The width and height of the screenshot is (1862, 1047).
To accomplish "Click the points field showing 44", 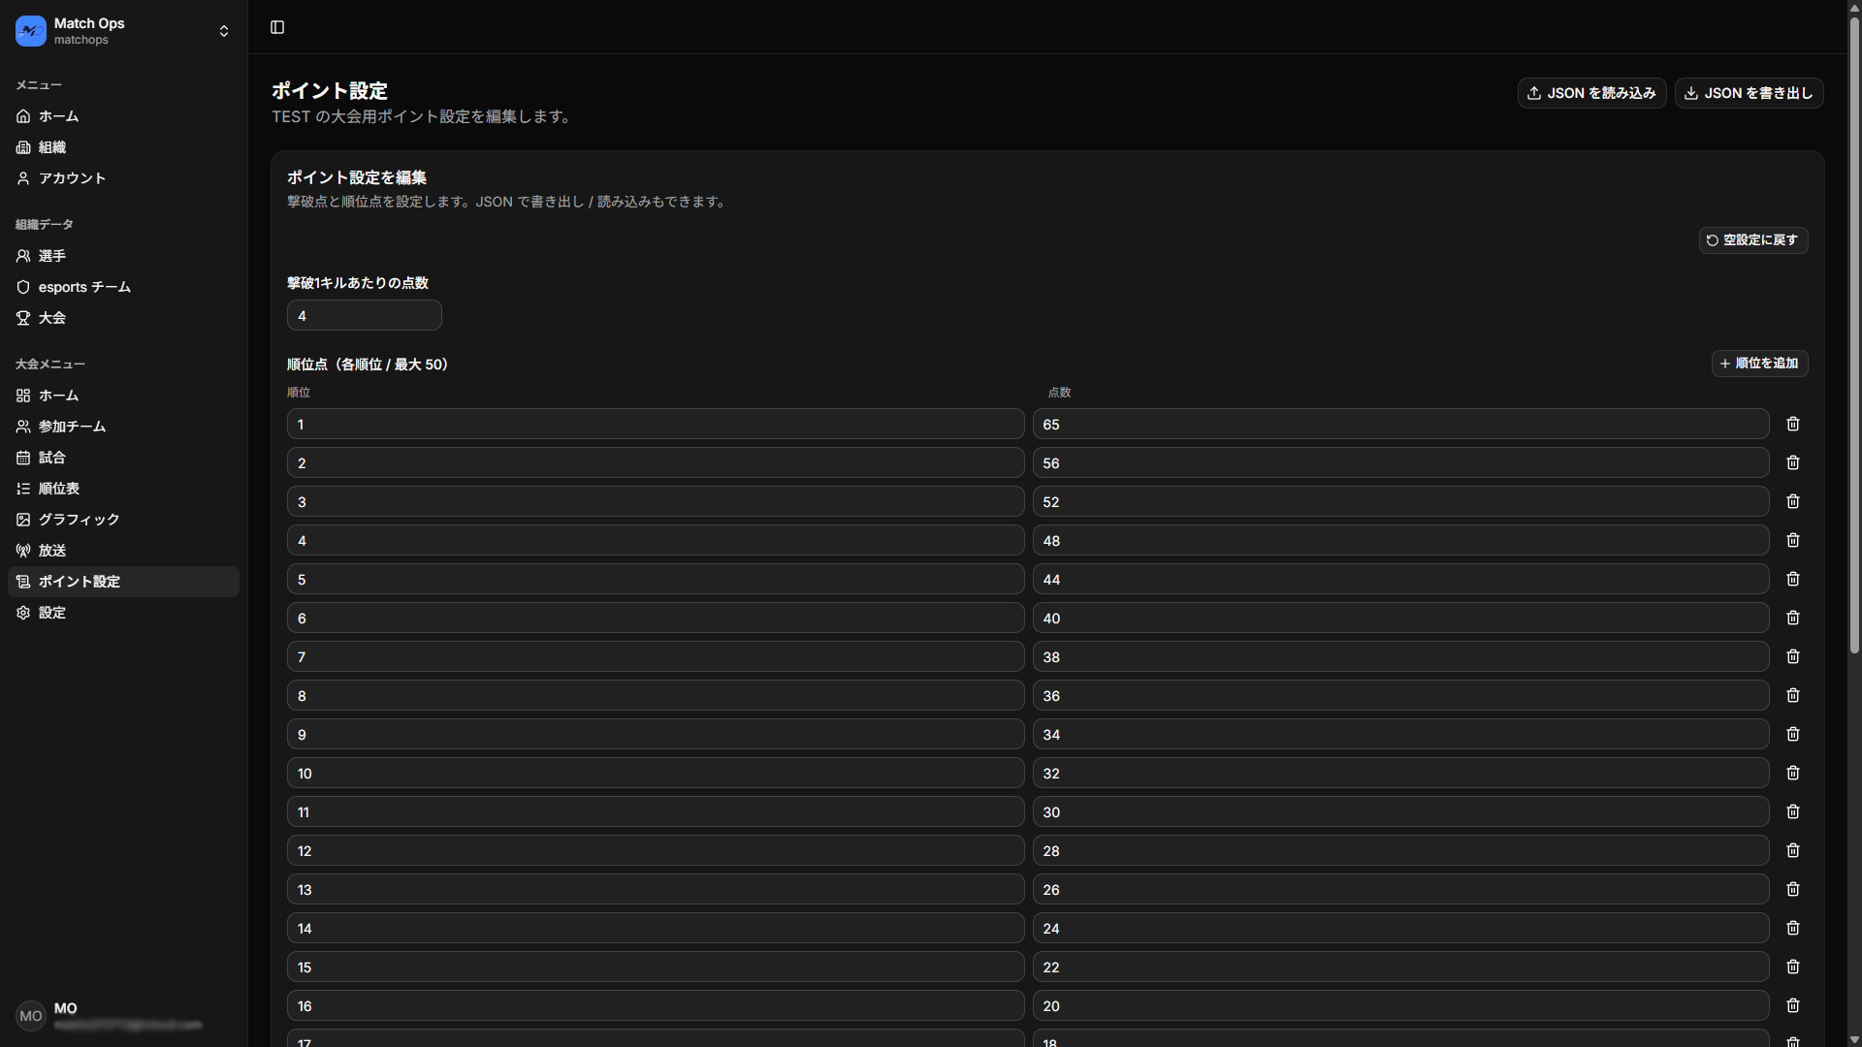I will coord(1400,579).
